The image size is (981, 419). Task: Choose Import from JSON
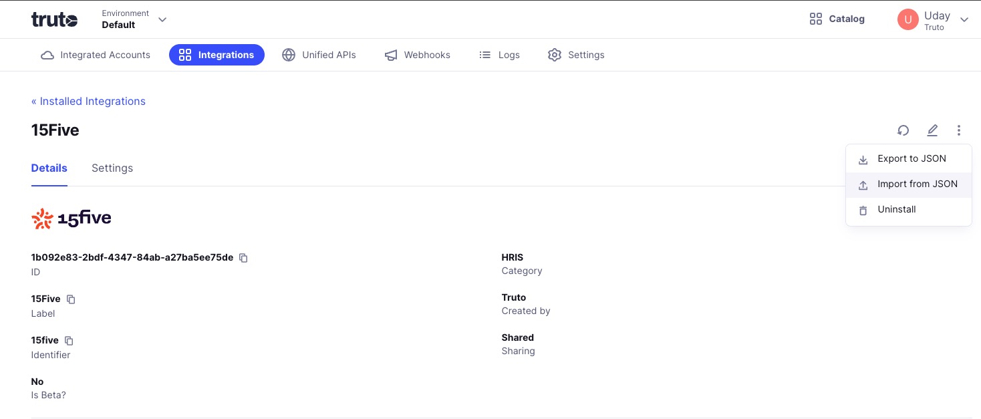[908, 184]
